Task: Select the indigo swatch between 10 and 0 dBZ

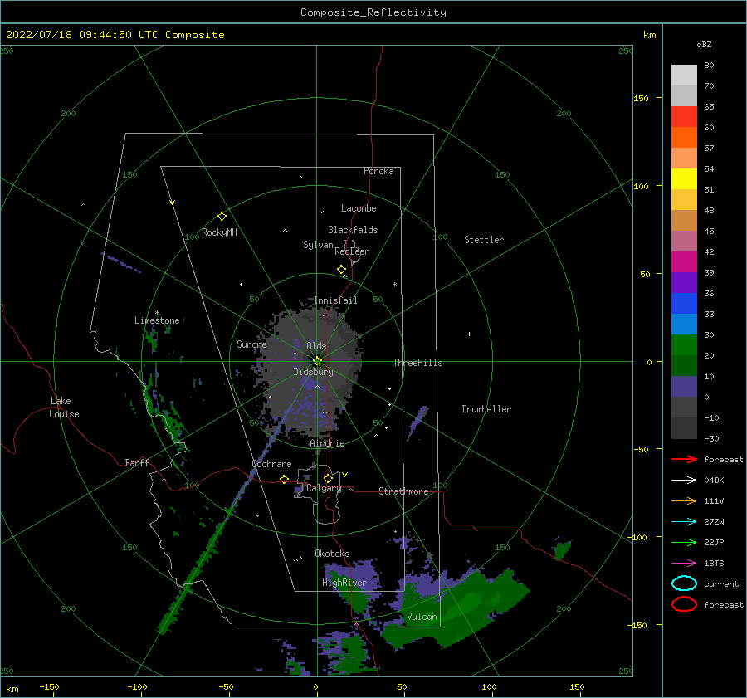Action: [684, 387]
